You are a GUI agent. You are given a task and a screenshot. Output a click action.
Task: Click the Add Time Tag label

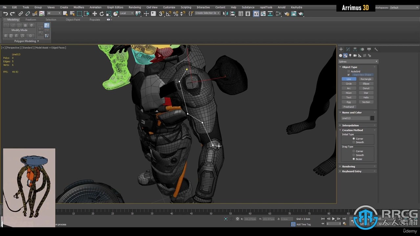click(304, 225)
